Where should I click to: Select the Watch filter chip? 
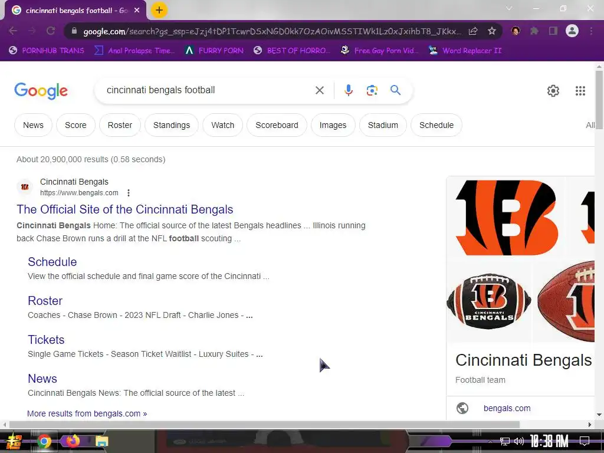click(222, 125)
